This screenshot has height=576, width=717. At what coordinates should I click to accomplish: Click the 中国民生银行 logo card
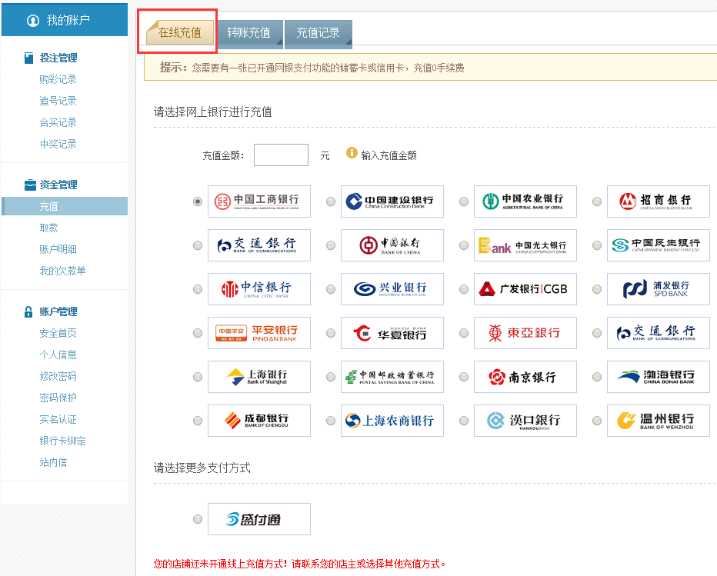click(658, 245)
